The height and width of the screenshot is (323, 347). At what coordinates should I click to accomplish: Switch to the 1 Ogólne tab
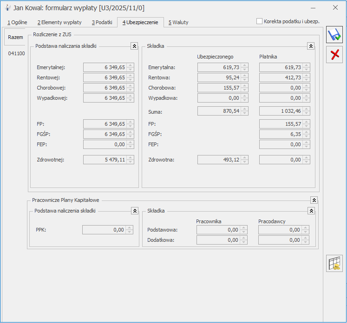pos(17,22)
